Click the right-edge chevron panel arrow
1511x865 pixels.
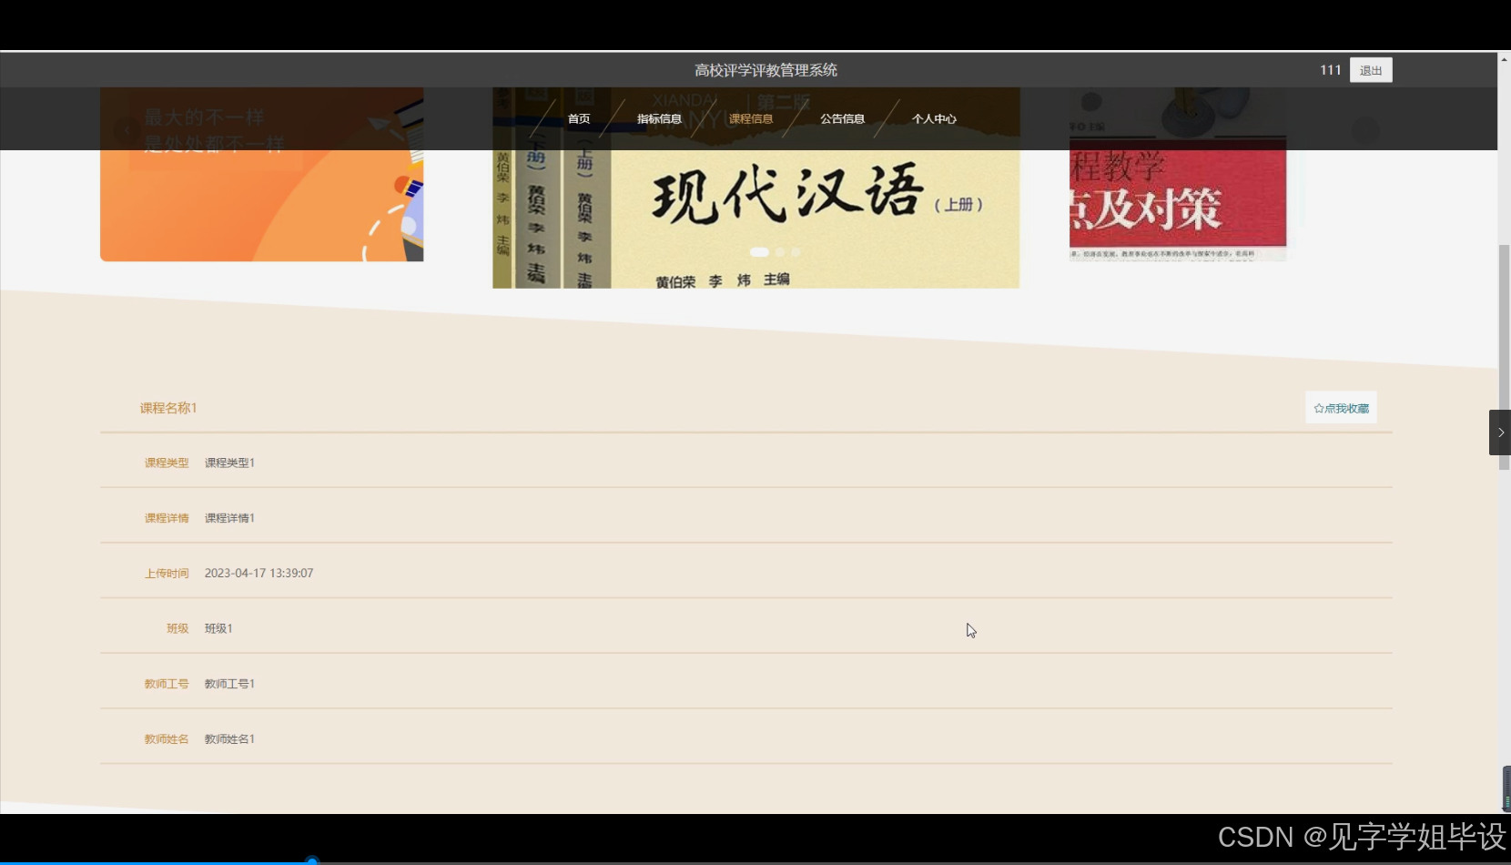pos(1500,432)
